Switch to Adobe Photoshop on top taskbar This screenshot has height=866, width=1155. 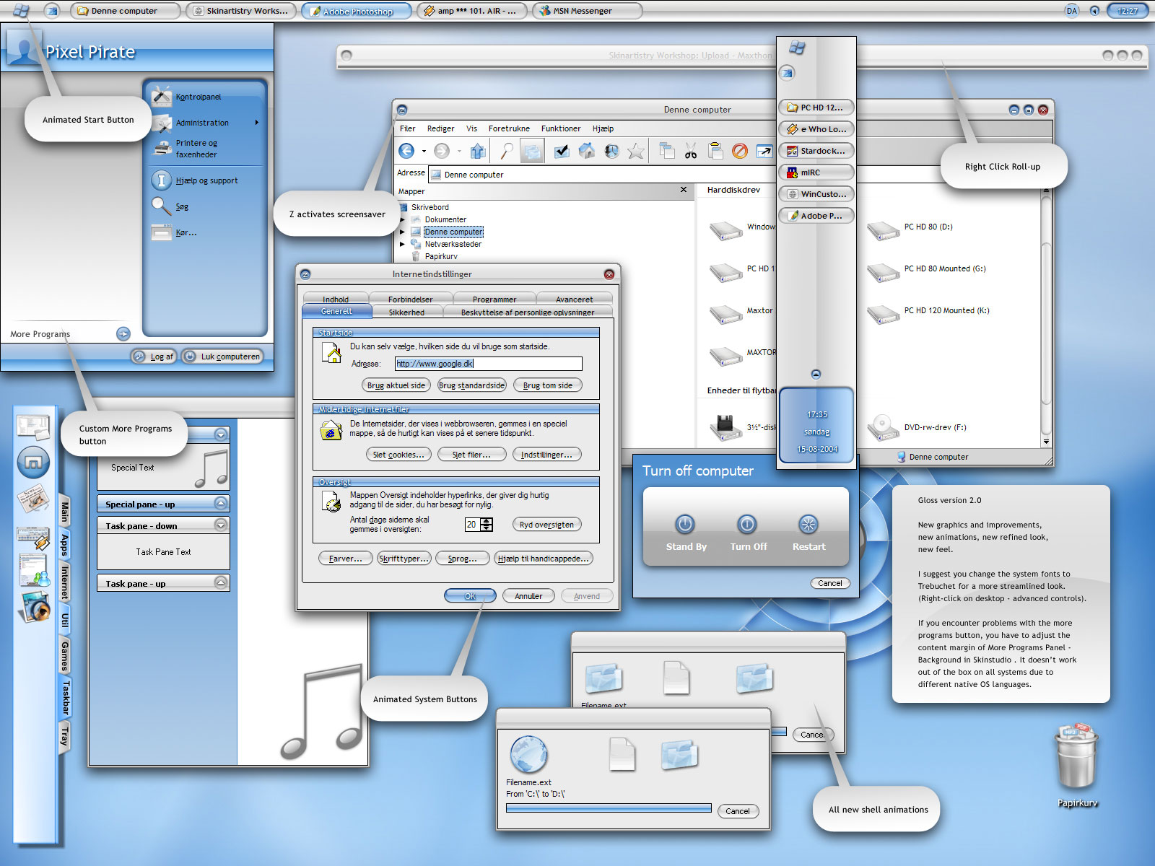pyautogui.click(x=357, y=11)
